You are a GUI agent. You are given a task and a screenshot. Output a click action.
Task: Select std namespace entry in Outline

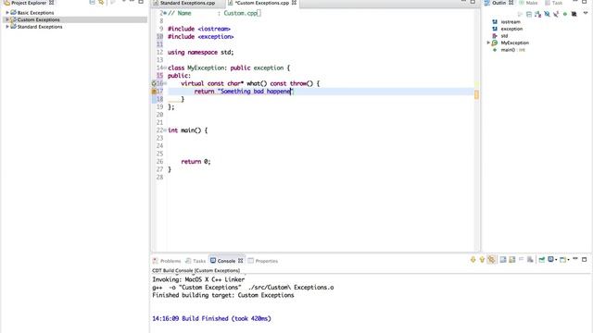click(504, 36)
